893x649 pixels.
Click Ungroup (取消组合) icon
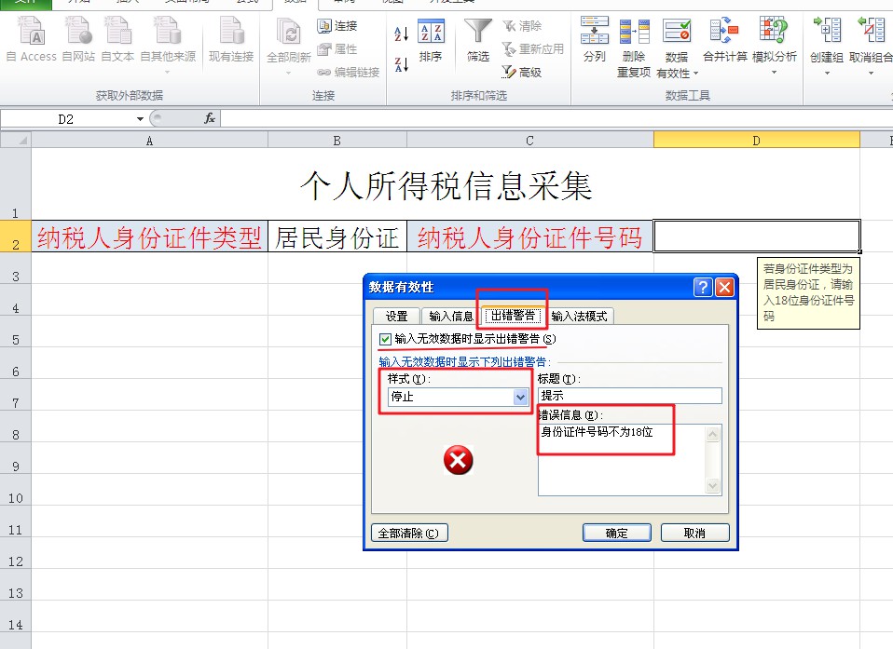point(871,32)
